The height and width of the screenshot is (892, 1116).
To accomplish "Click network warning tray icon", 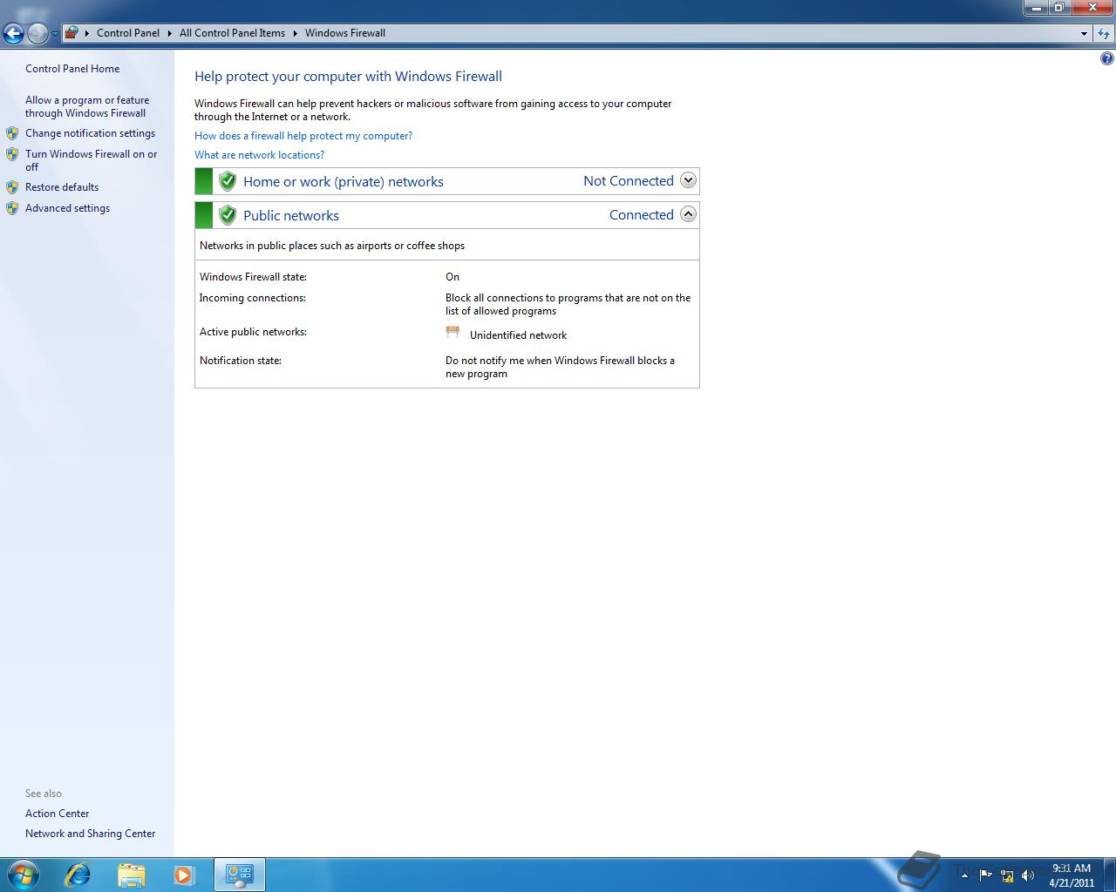I will pyautogui.click(x=1007, y=875).
